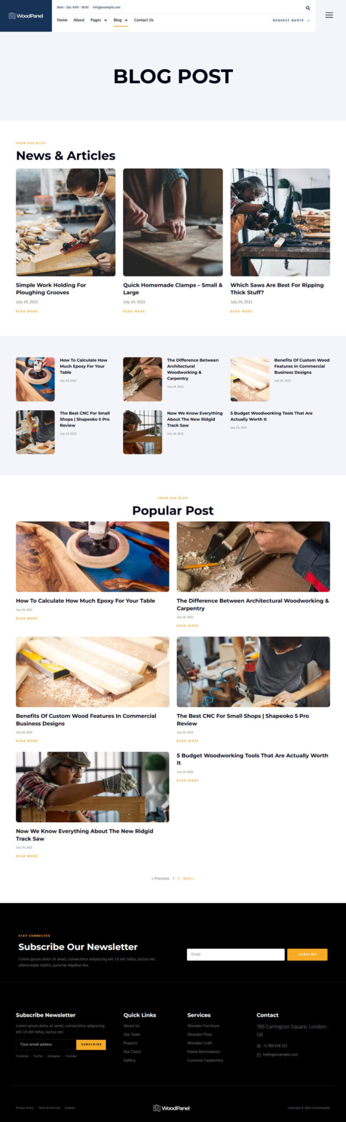The width and height of the screenshot is (346, 1122).
Task: Read more on Quick Homemade Clamps
Action: (134, 311)
